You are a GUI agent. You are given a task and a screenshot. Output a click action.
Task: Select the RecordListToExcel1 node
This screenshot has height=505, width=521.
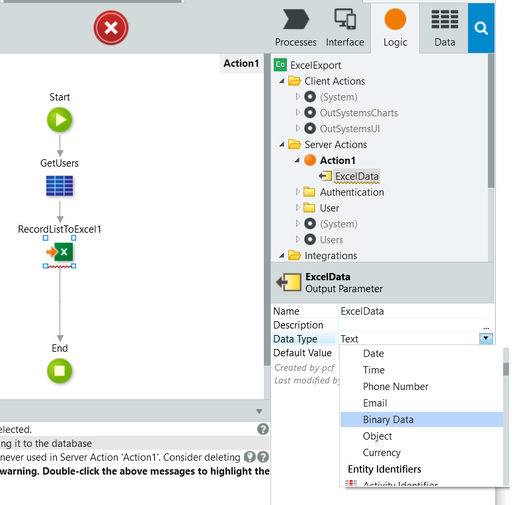pyautogui.click(x=60, y=252)
